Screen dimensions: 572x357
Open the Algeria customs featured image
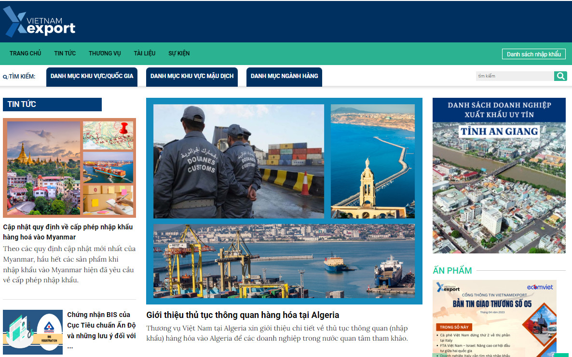click(x=284, y=201)
